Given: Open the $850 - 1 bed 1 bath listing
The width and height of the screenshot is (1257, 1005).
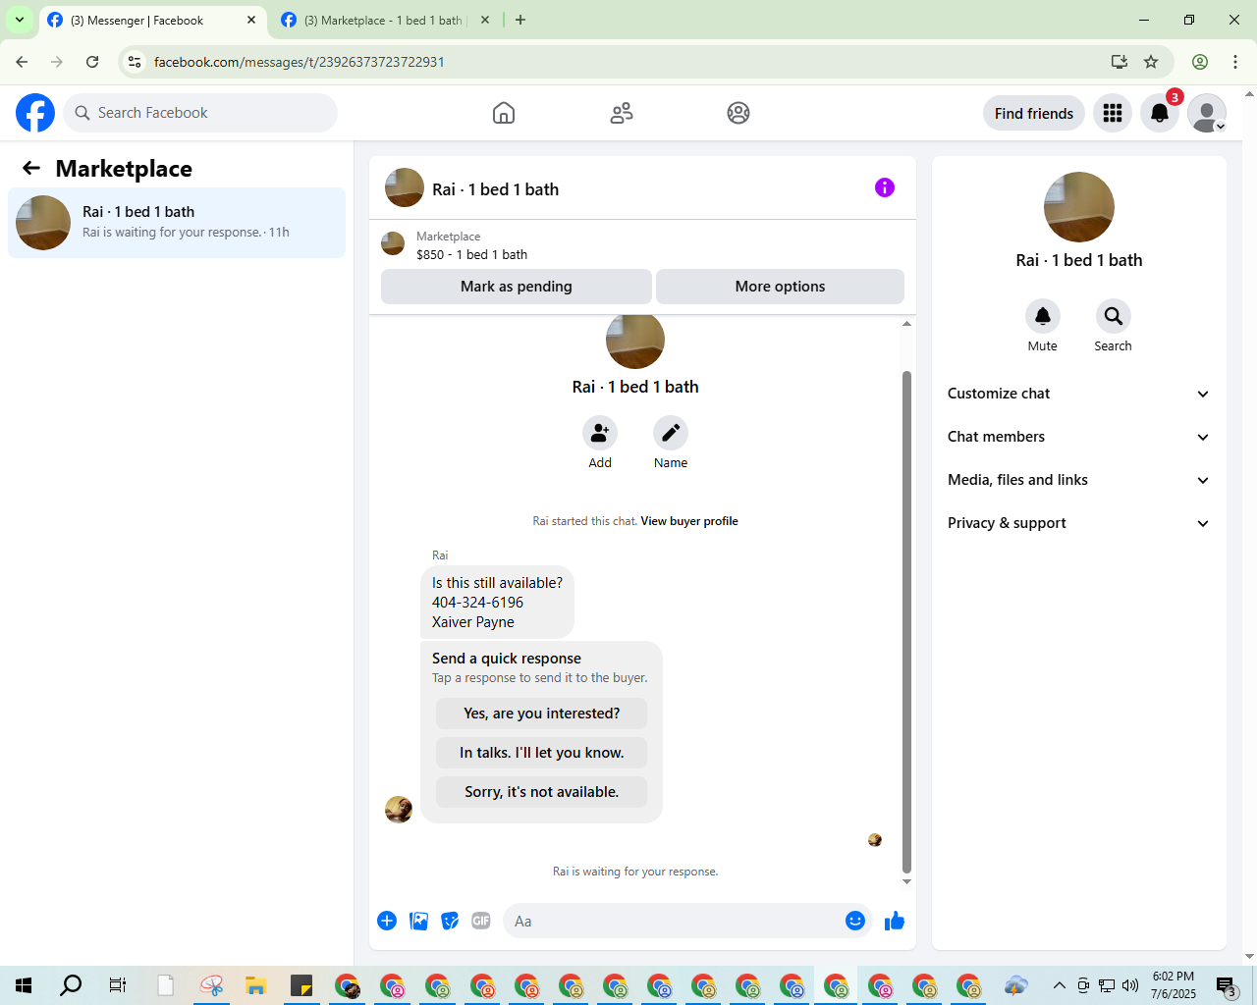Looking at the screenshot, I should click(x=471, y=254).
